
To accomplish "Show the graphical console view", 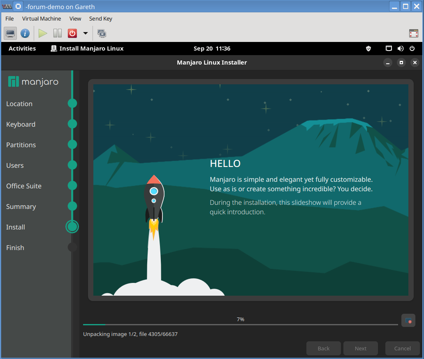I will 10,33.
